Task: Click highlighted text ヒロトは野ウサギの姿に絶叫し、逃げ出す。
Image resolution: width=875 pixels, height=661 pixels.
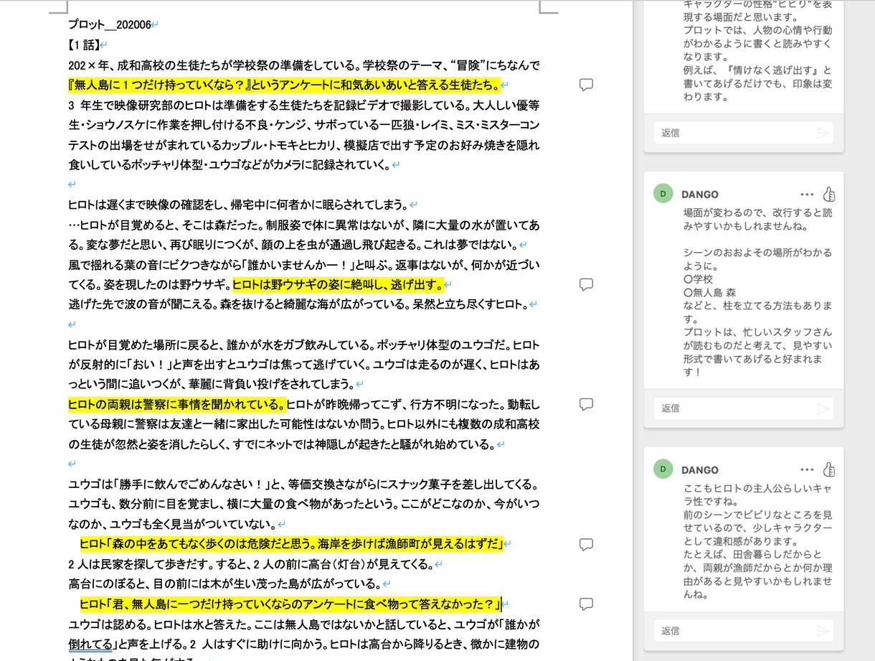Action: coord(339,284)
